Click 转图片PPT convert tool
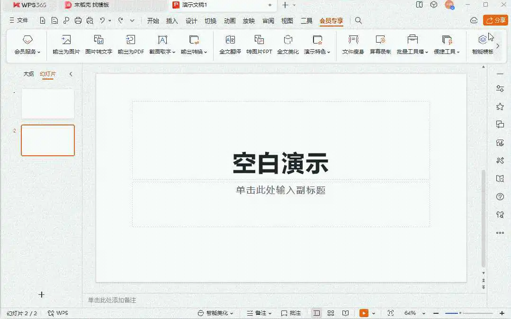The width and height of the screenshot is (511, 319). pyautogui.click(x=259, y=44)
